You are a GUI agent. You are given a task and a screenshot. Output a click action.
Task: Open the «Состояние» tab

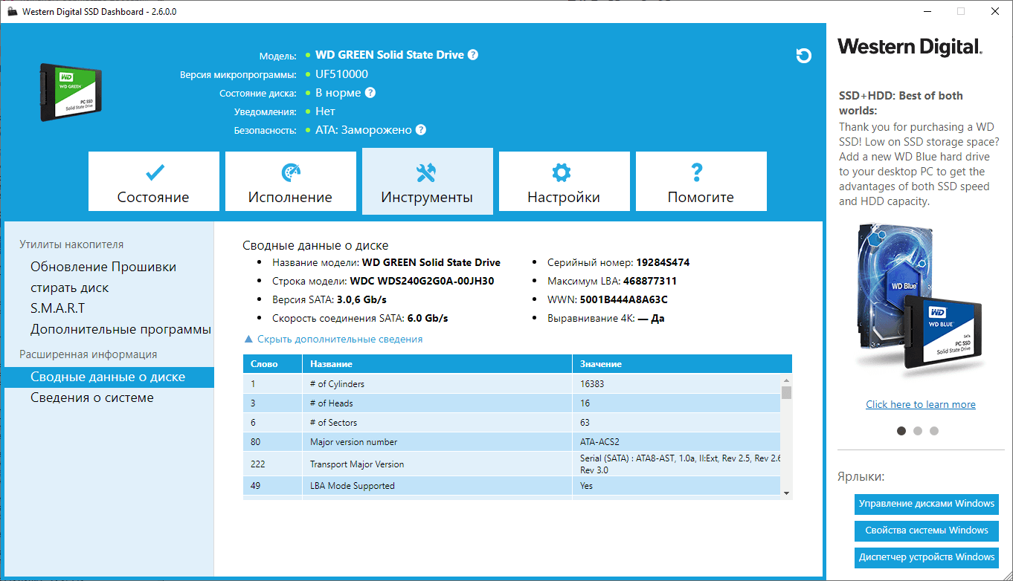click(154, 181)
